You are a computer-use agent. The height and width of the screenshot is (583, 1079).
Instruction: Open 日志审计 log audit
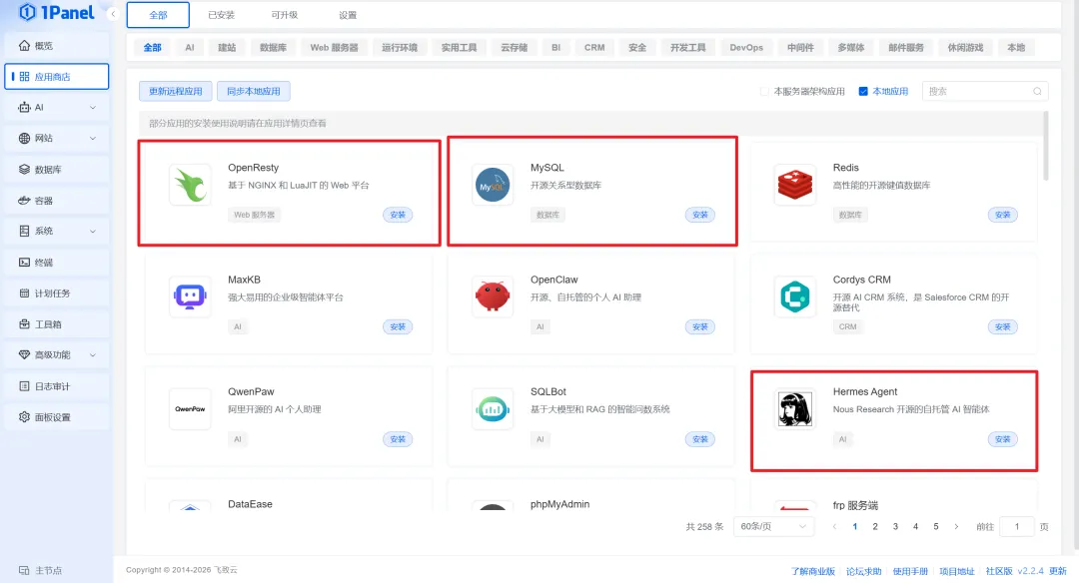56,386
